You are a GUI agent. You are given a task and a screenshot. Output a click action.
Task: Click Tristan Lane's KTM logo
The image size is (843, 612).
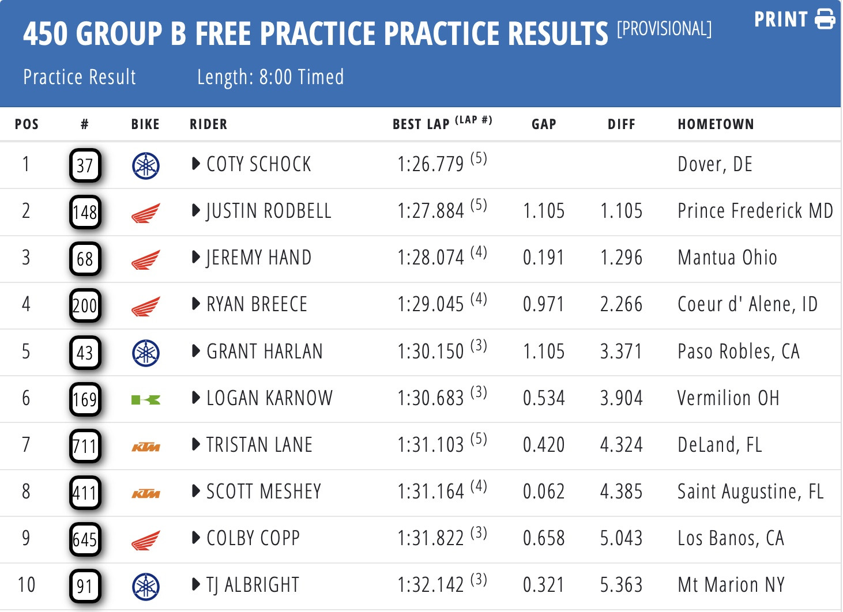(145, 447)
